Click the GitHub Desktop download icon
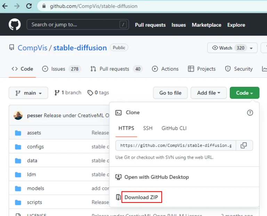Viewport: 267px width, 216px height. click(118, 177)
